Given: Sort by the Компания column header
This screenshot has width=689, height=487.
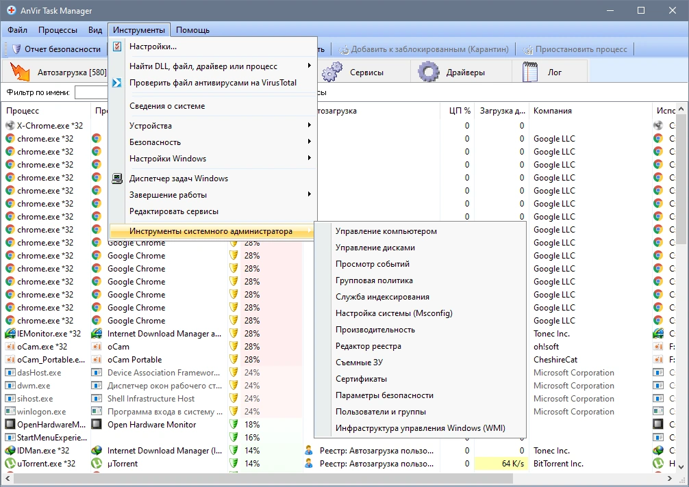Looking at the screenshot, I should [x=590, y=111].
